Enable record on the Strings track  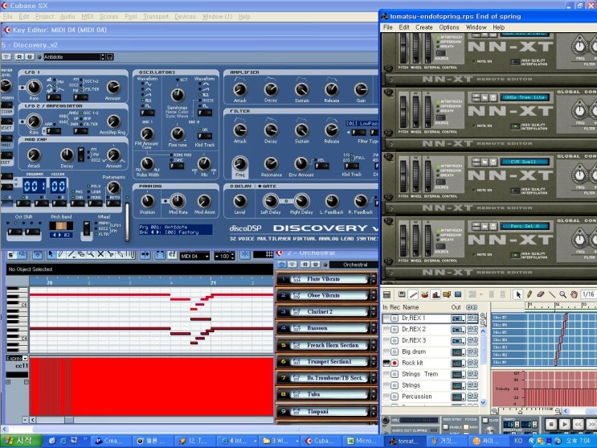point(395,385)
